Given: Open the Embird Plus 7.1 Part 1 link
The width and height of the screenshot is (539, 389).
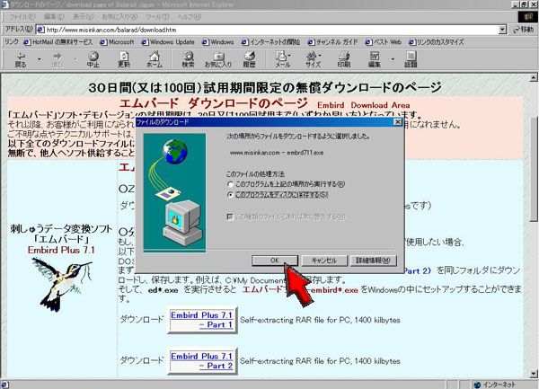Looking at the screenshot, I should 202,320.
